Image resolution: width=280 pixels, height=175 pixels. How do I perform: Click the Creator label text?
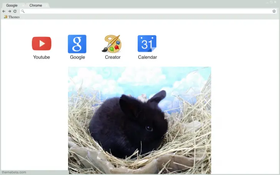tap(112, 57)
